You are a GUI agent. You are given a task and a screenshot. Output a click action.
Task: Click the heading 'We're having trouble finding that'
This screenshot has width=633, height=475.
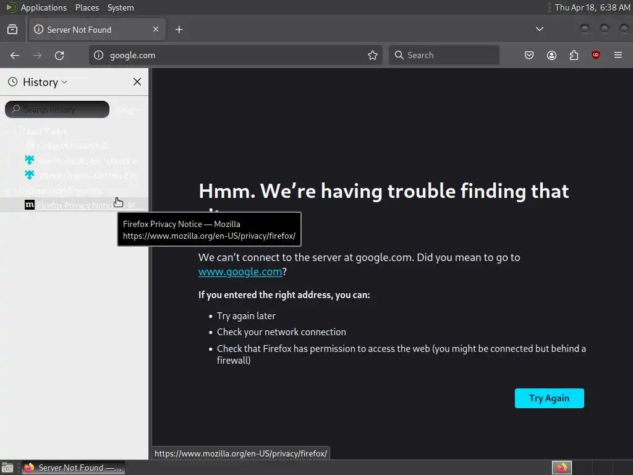point(384,191)
